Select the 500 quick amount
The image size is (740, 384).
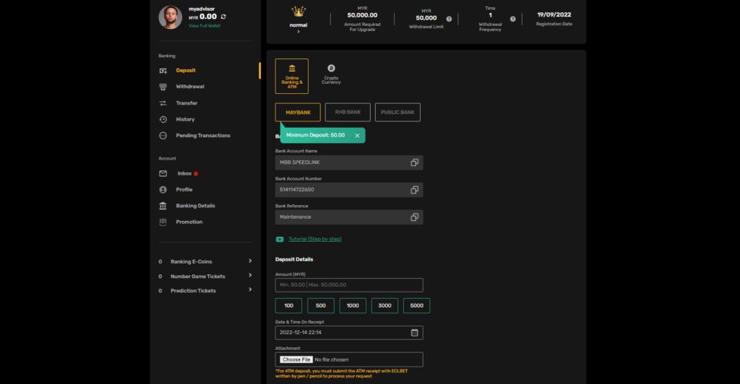[x=320, y=306]
